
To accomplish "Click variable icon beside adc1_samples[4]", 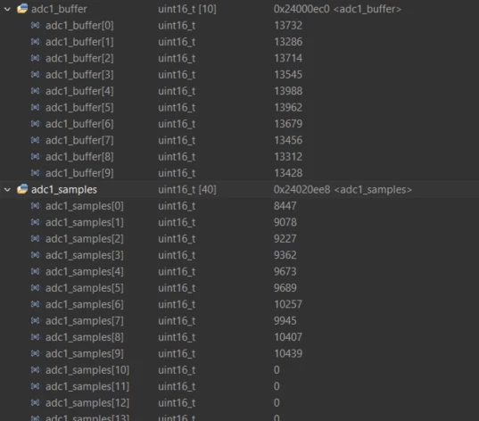I will tap(35, 271).
